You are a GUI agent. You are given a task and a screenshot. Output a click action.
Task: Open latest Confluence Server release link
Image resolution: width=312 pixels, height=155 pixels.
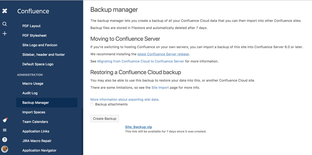click(163, 54)
